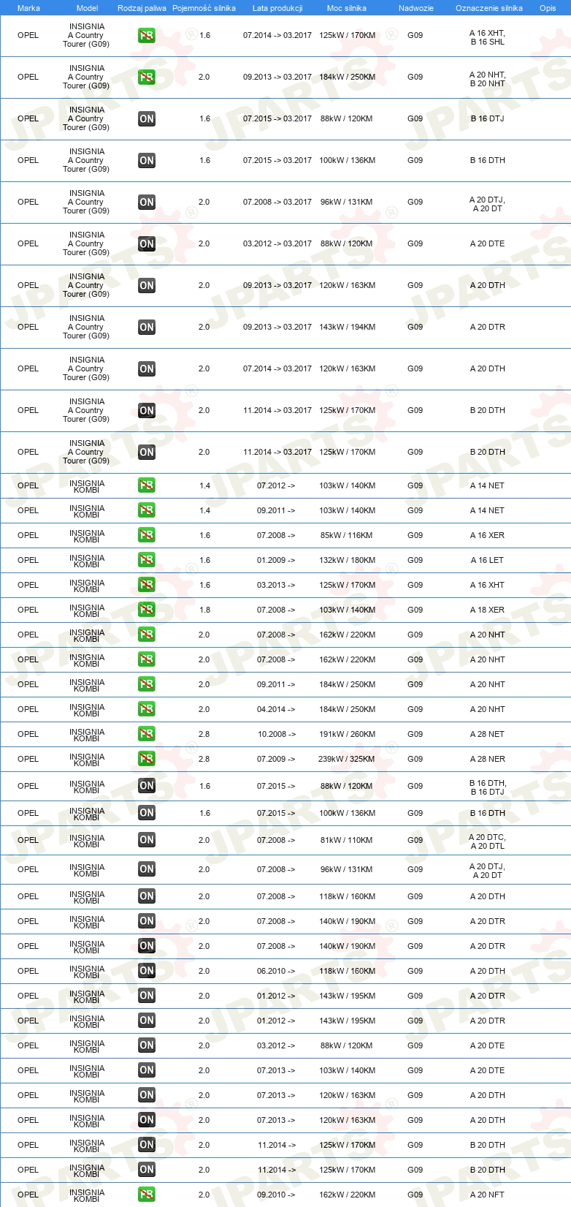Click the date cell 03.2012 -> 03.2017
Screen dimensions: 571x1207
click(277, 243)
